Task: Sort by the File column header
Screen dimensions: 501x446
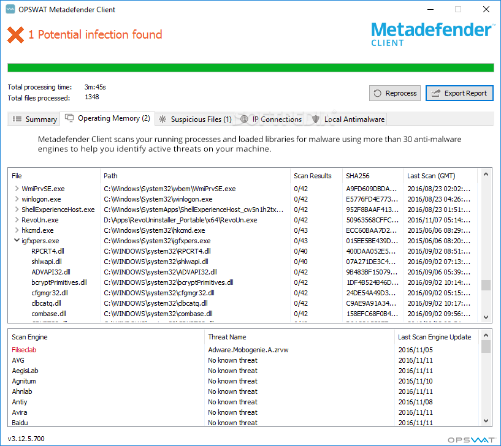Action: 54,176
